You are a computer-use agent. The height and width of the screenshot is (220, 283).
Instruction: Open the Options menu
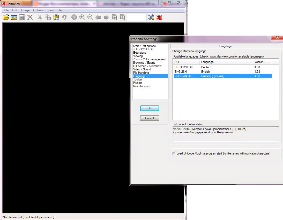coord(39,10)
